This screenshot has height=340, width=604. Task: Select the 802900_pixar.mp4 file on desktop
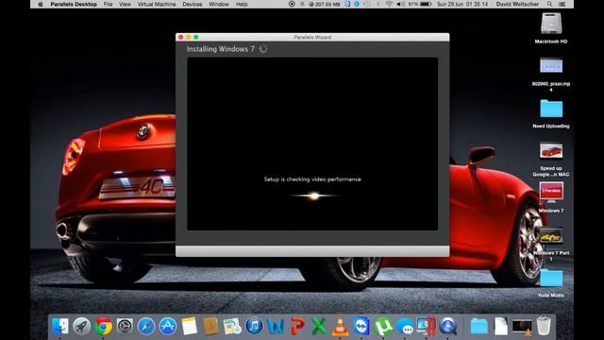(551, 65)
